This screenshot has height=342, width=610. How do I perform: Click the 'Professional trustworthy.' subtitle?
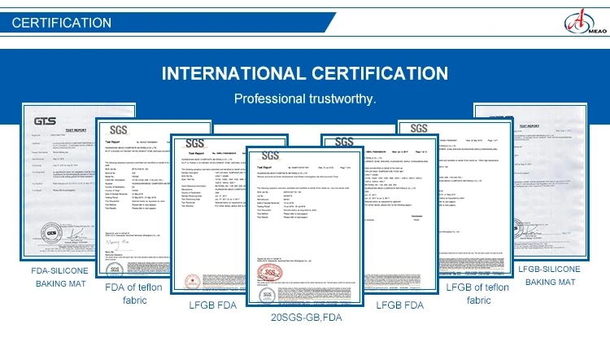point(305,99)
